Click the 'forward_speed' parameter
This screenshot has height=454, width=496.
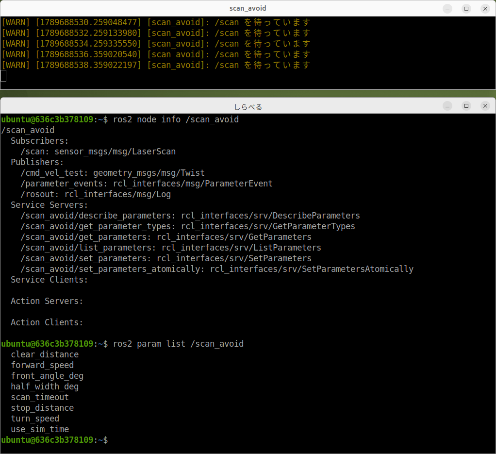click(42, 366)
